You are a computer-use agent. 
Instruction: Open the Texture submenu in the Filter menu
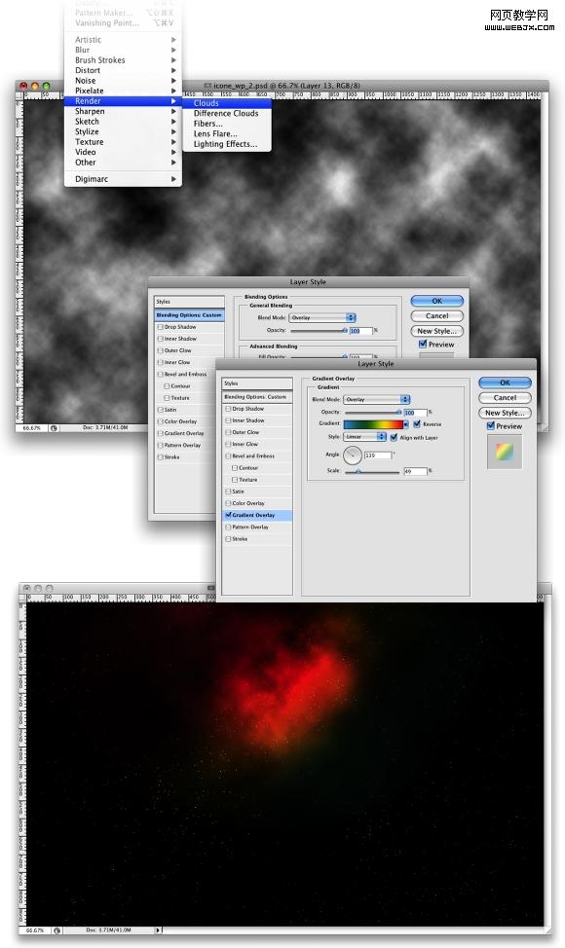(123, 142)
